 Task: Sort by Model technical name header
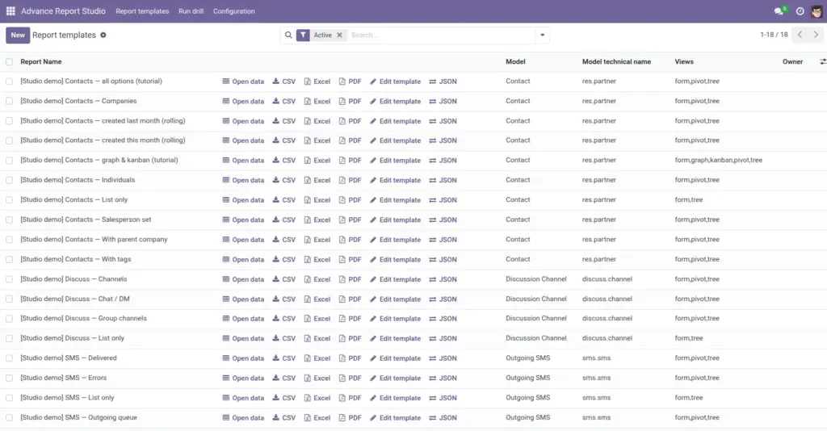click(x=616, y=61)
